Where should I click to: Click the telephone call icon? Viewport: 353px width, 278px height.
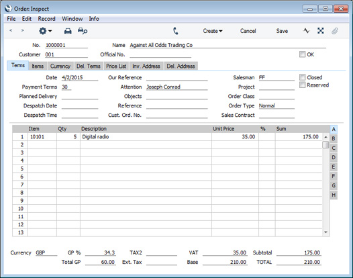click(x=176, y=31)
